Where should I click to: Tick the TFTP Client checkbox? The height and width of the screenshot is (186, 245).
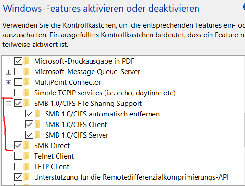18,166
